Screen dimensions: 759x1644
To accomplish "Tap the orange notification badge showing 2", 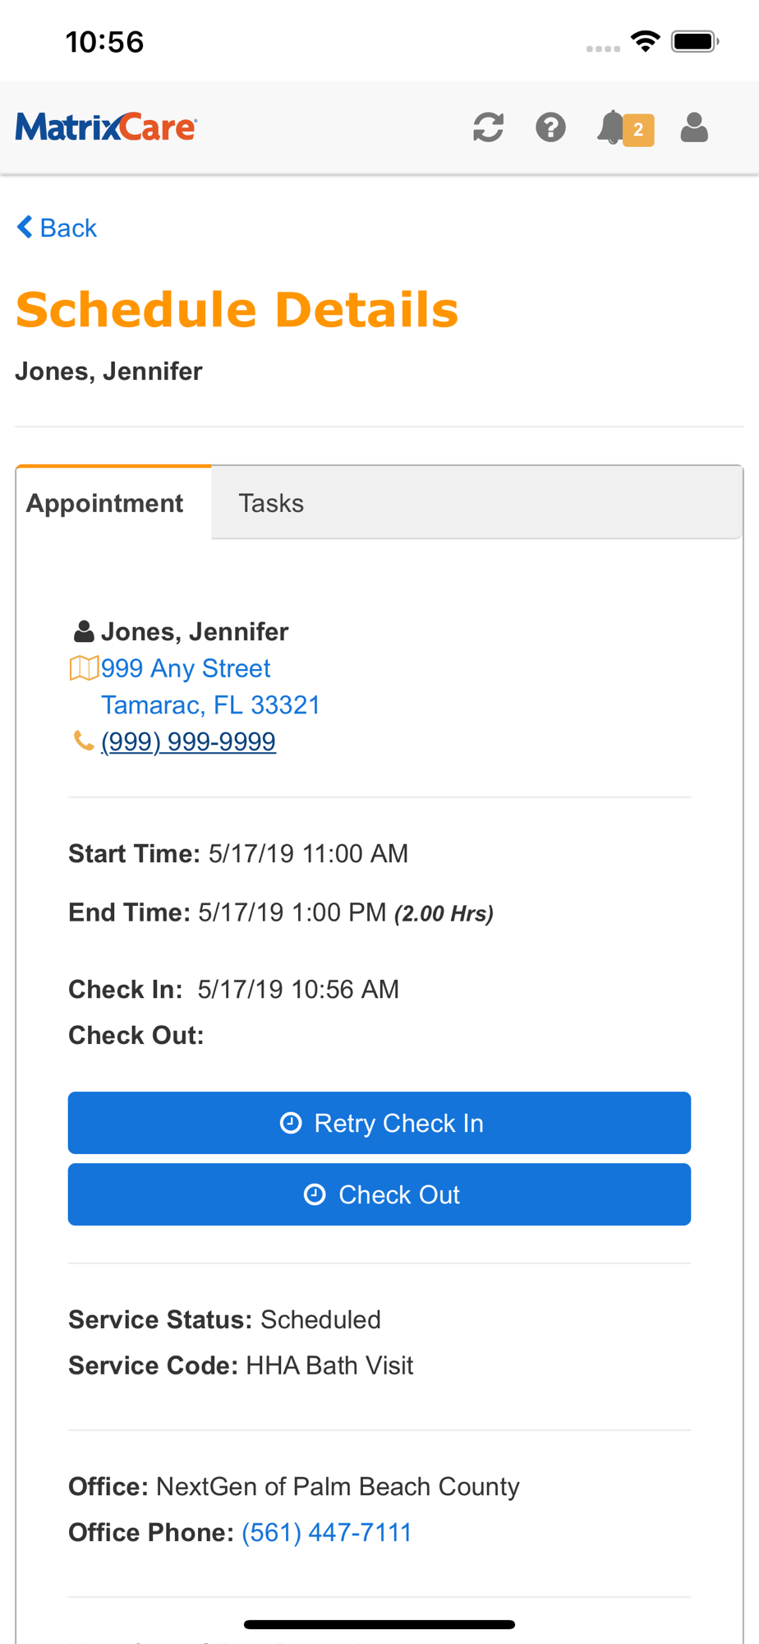I will tap(638, 130).
